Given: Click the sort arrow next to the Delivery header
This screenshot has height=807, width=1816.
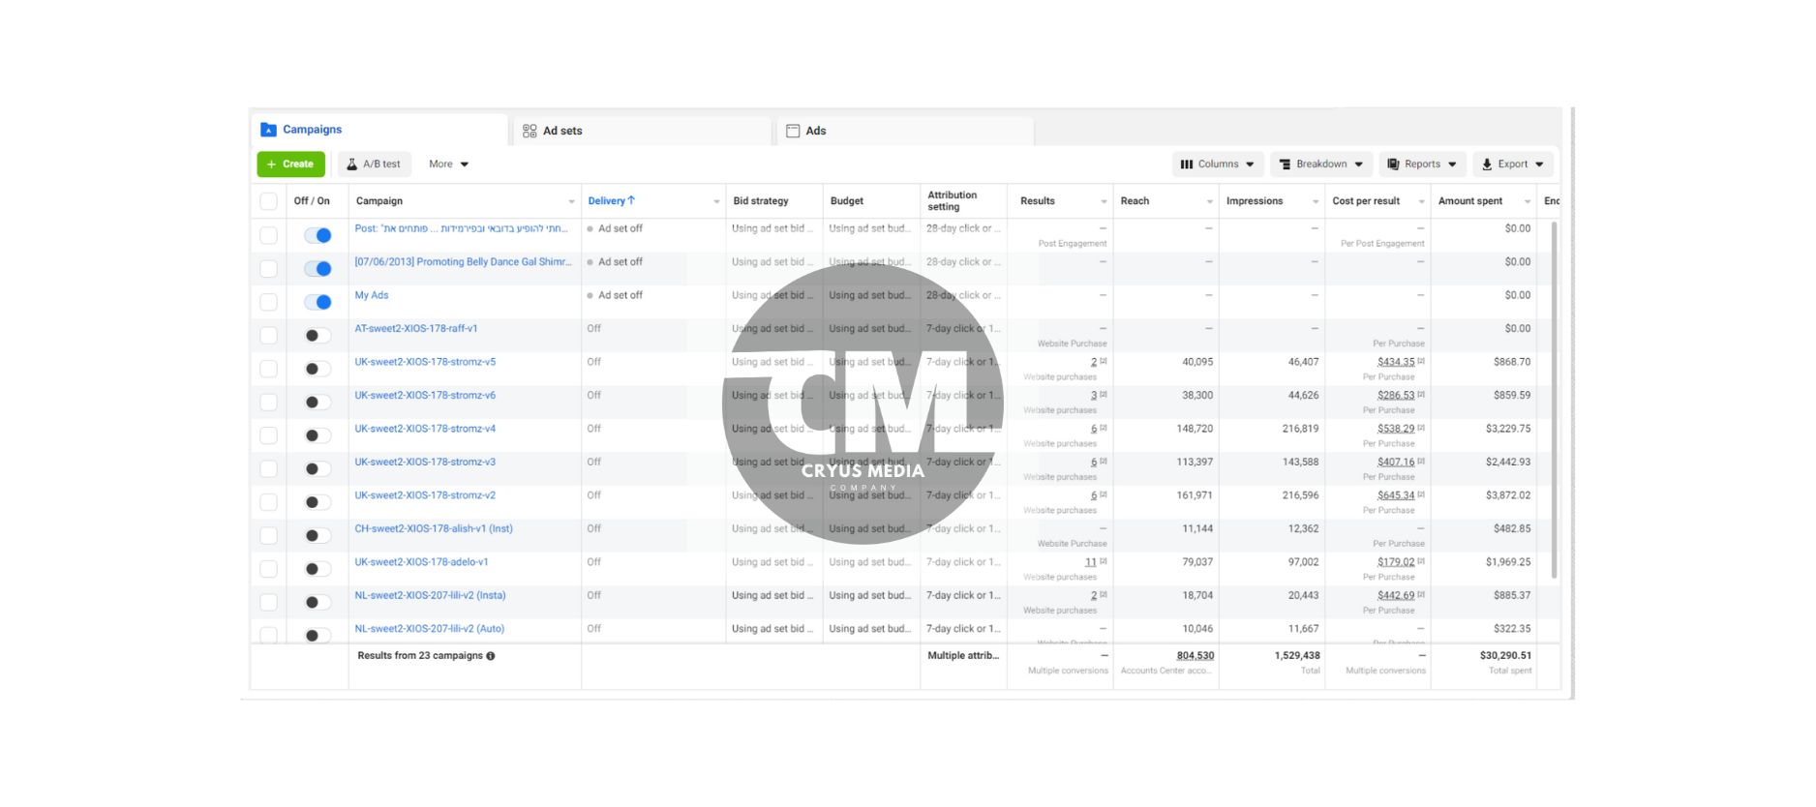Looking at the screenshot, I should (x=631, y=200).
